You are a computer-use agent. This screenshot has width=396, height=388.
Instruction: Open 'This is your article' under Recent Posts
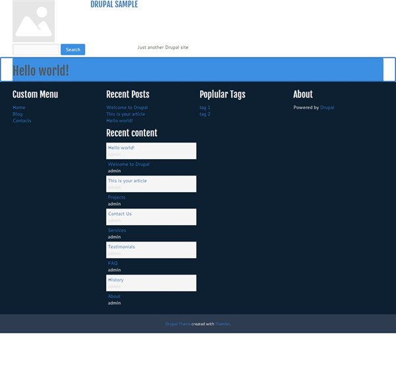(x=125, y=114)
